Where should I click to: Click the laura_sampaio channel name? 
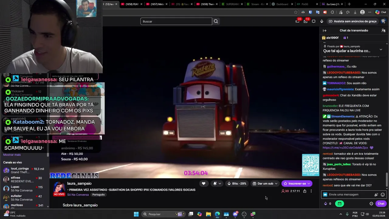coord(79,183)
